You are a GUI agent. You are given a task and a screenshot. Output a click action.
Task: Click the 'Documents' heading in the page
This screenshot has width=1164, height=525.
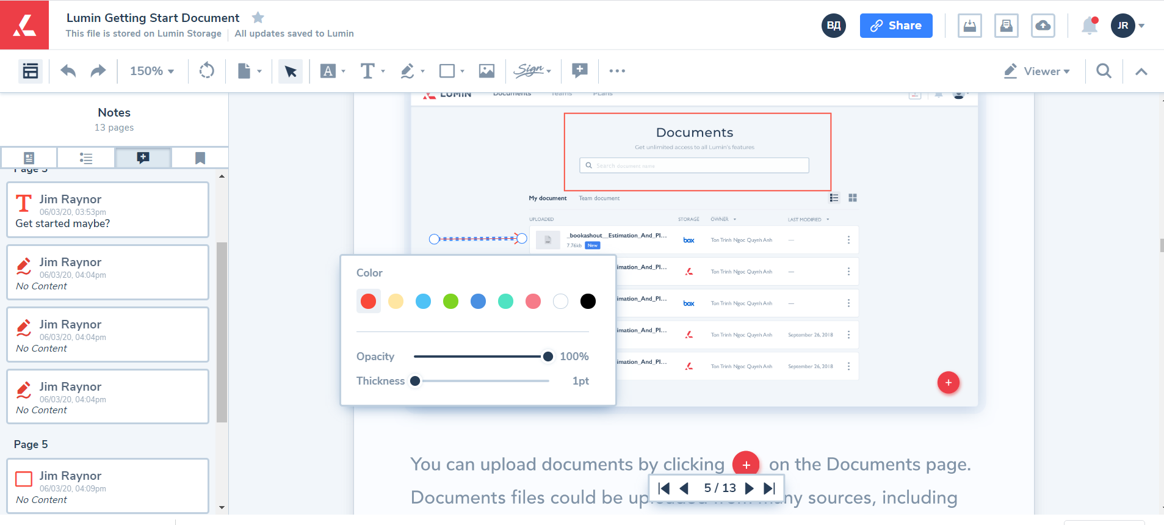click(x=695, y=132)
